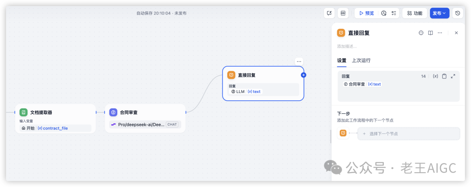Click the orange node icon under 下一步

(x=343, y=133)
